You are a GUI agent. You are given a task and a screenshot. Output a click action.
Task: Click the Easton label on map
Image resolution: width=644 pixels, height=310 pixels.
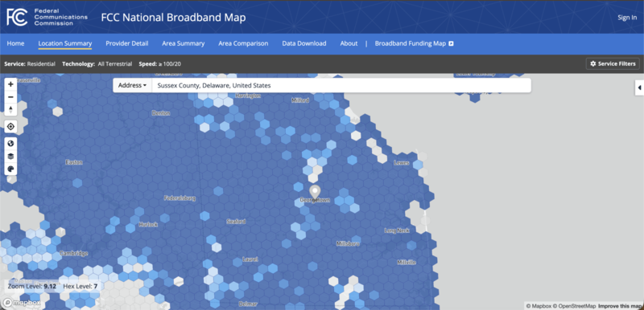(x=74, y=162)
